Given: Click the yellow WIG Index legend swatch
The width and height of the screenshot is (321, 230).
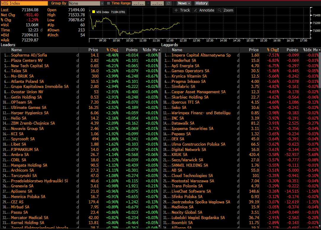Looking at the screenshot, I should point(93,12).
